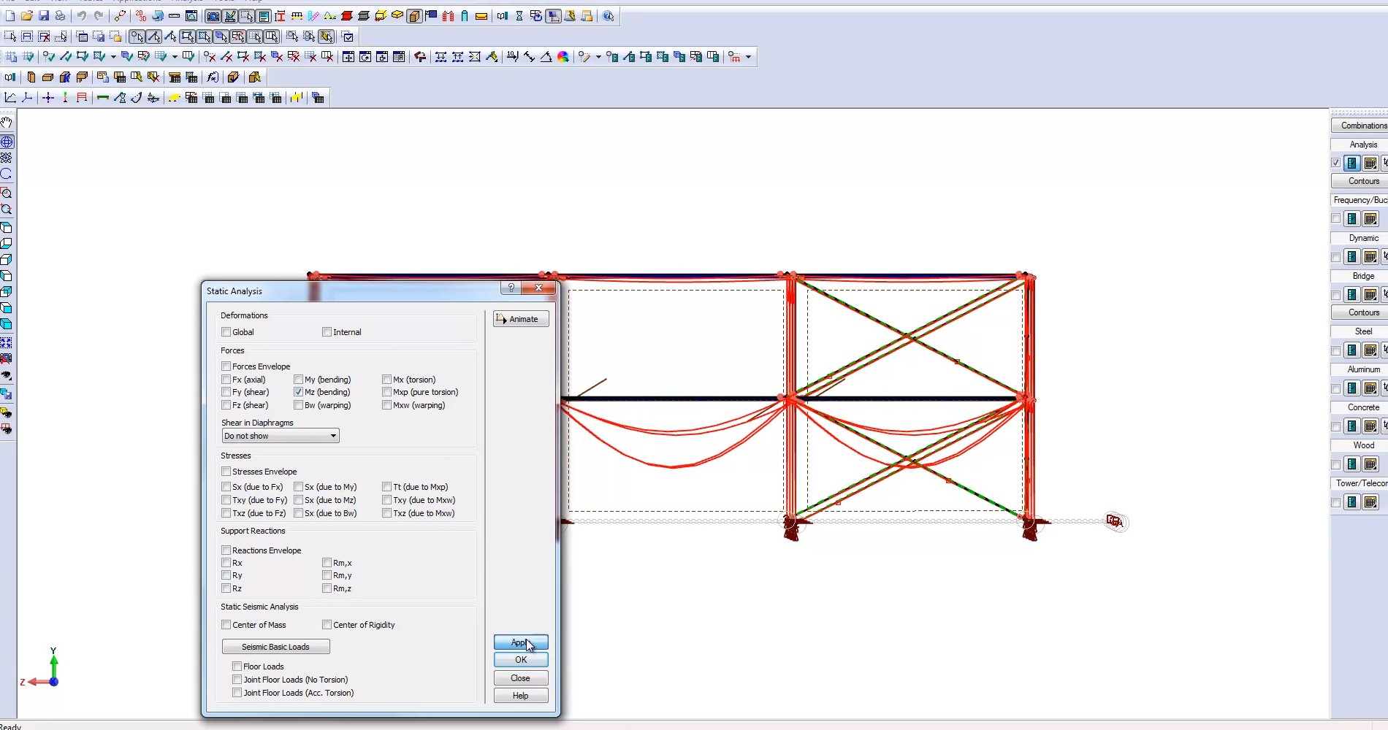Click Close in Static Analysis dialog
Screen dimensions: 1388x730
pos(521,678)
